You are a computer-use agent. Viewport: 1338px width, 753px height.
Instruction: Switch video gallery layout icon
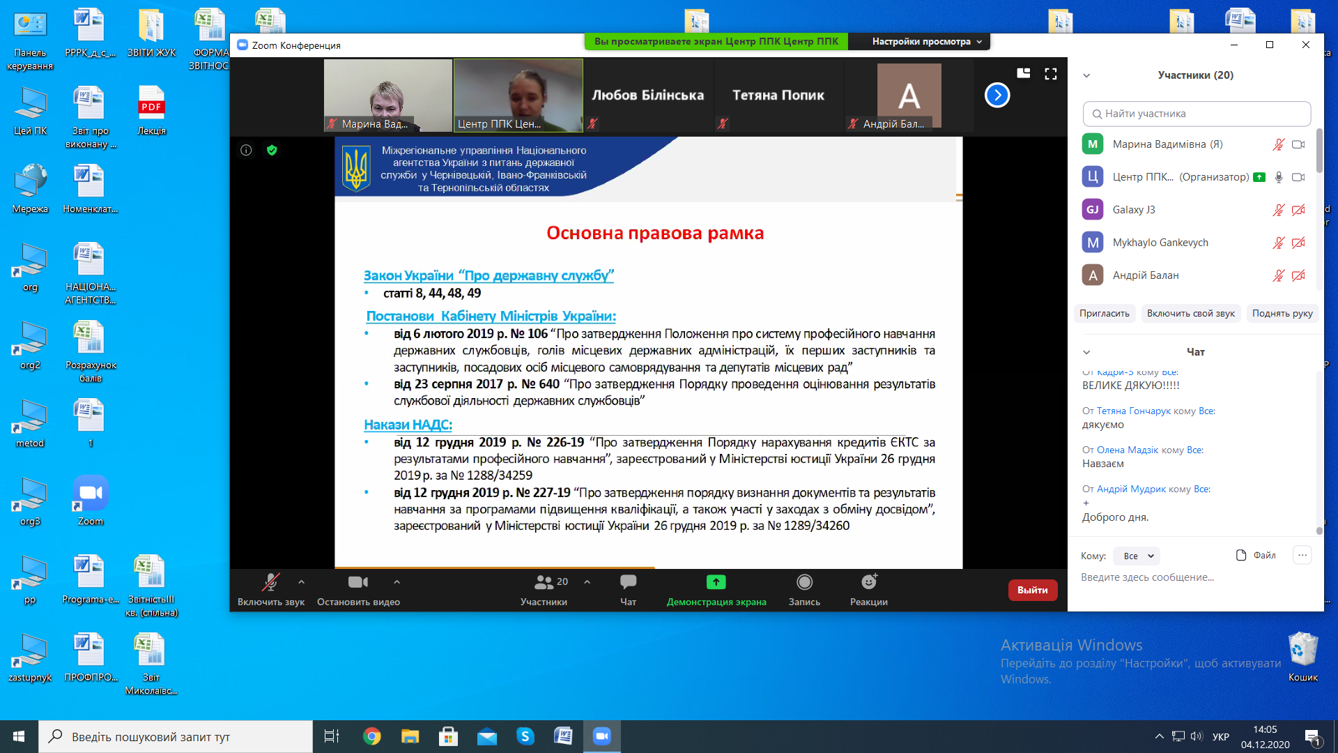pos(1023,73)
